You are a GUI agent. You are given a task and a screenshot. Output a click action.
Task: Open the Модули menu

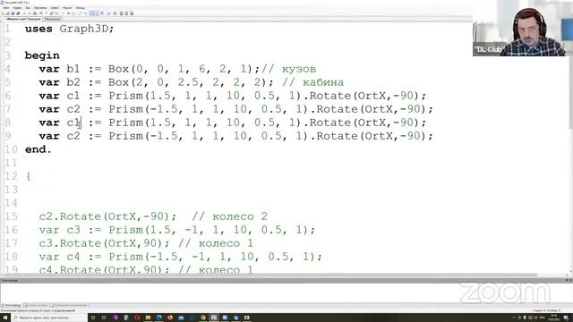pos(67,8)
